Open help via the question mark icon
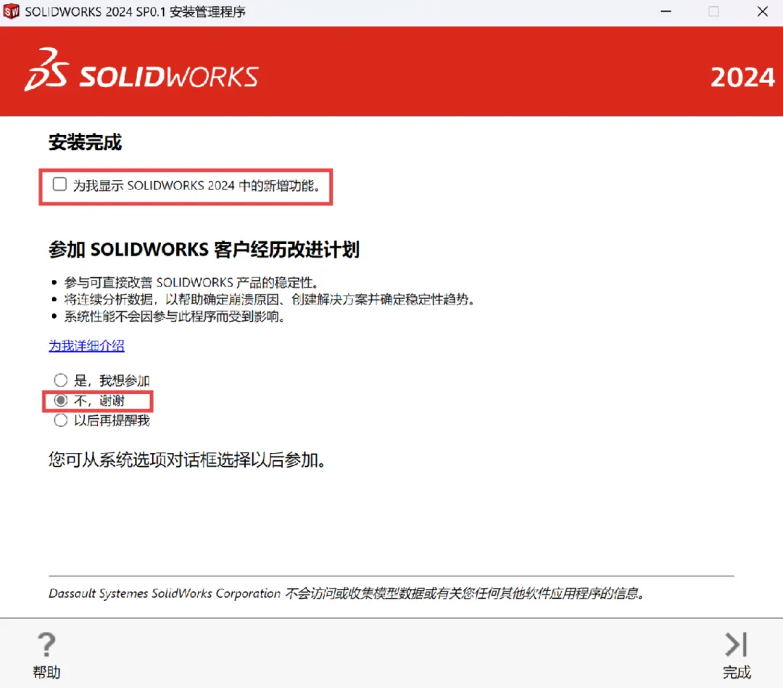 click(x=46, y=644)
